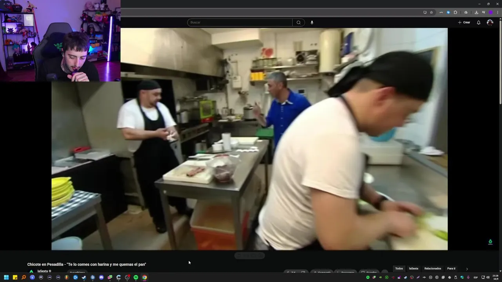Select the Para ti chip
The height and width of the screenshot is (282, 502).
click(451, 269)
